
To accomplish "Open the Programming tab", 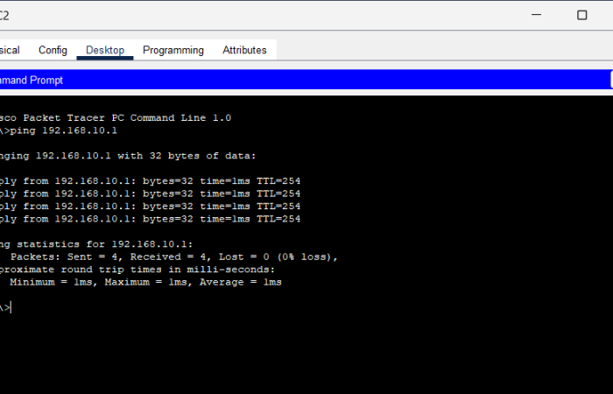I will [x=173, y=51].
